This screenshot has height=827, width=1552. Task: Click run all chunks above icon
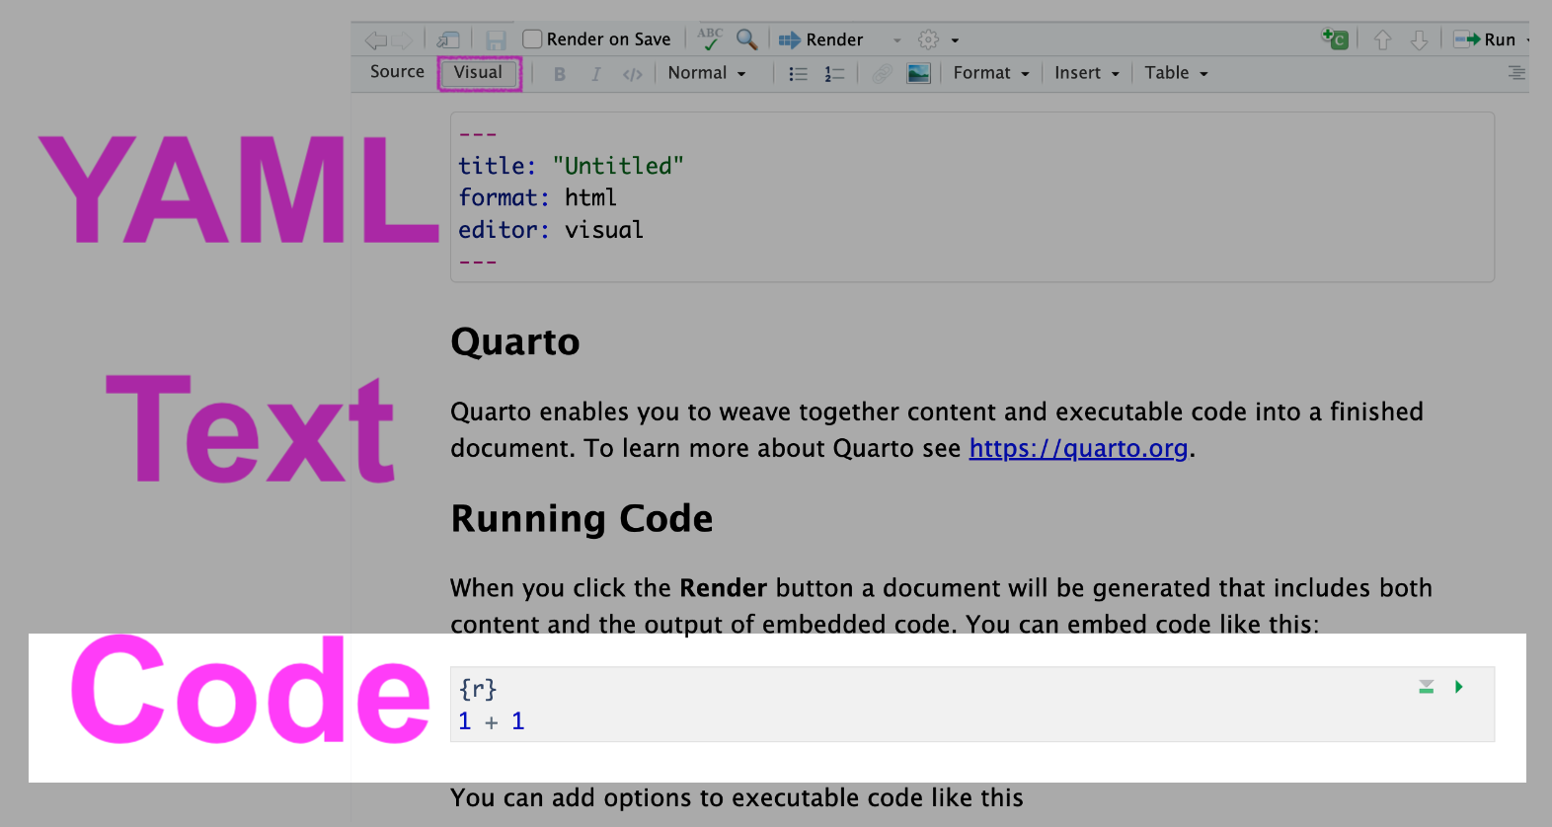coord(1426,687)
